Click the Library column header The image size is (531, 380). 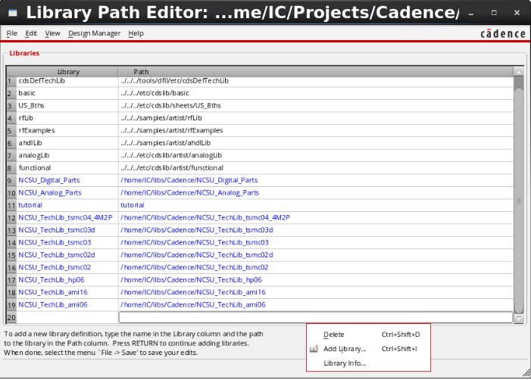68,72
